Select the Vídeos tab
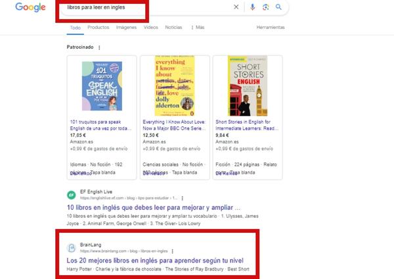The height and width of the screenshot is (279, 394). tap(151, 28)
